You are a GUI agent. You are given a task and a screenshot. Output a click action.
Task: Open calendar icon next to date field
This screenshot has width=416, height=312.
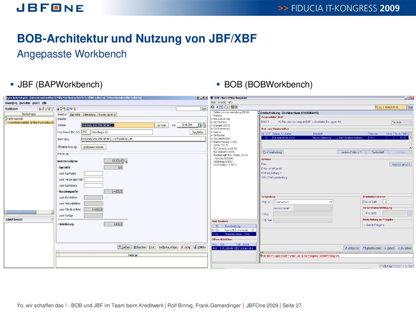point(200,125)
